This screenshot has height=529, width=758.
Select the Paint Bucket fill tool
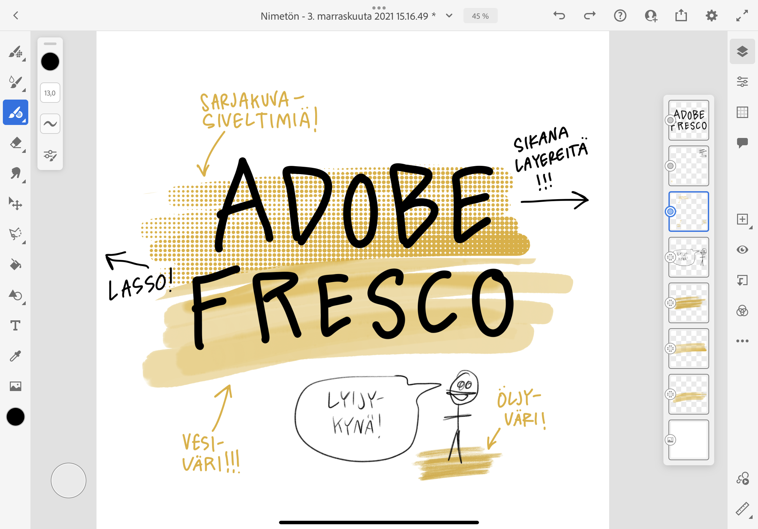coord(16,264)
